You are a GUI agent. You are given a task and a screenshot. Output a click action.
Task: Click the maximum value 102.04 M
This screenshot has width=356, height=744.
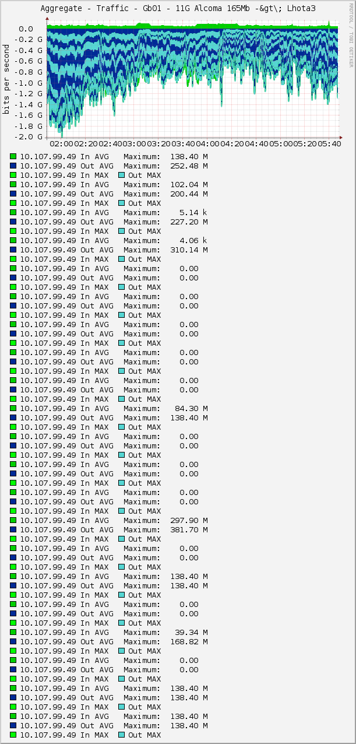[x=189, y=185]
